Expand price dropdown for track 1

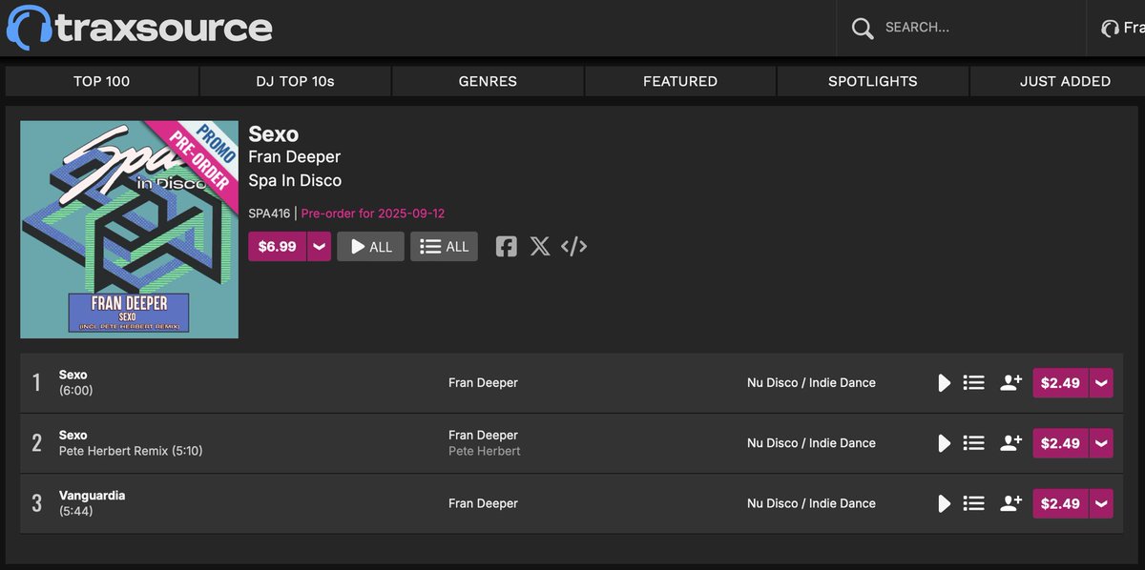(1101, 383)
